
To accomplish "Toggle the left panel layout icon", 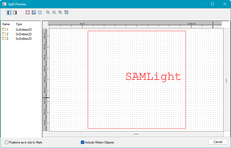I will click(x=9, y=12).
